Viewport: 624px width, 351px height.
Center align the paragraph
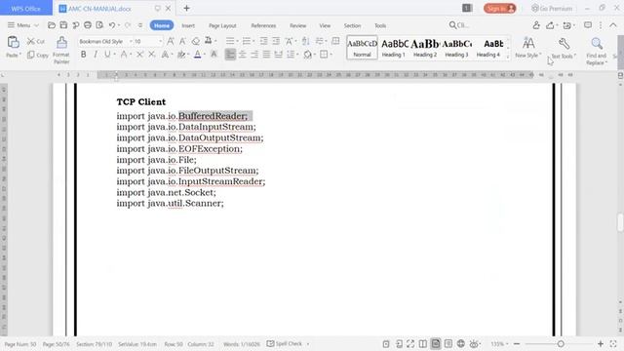tap(242, 55)
